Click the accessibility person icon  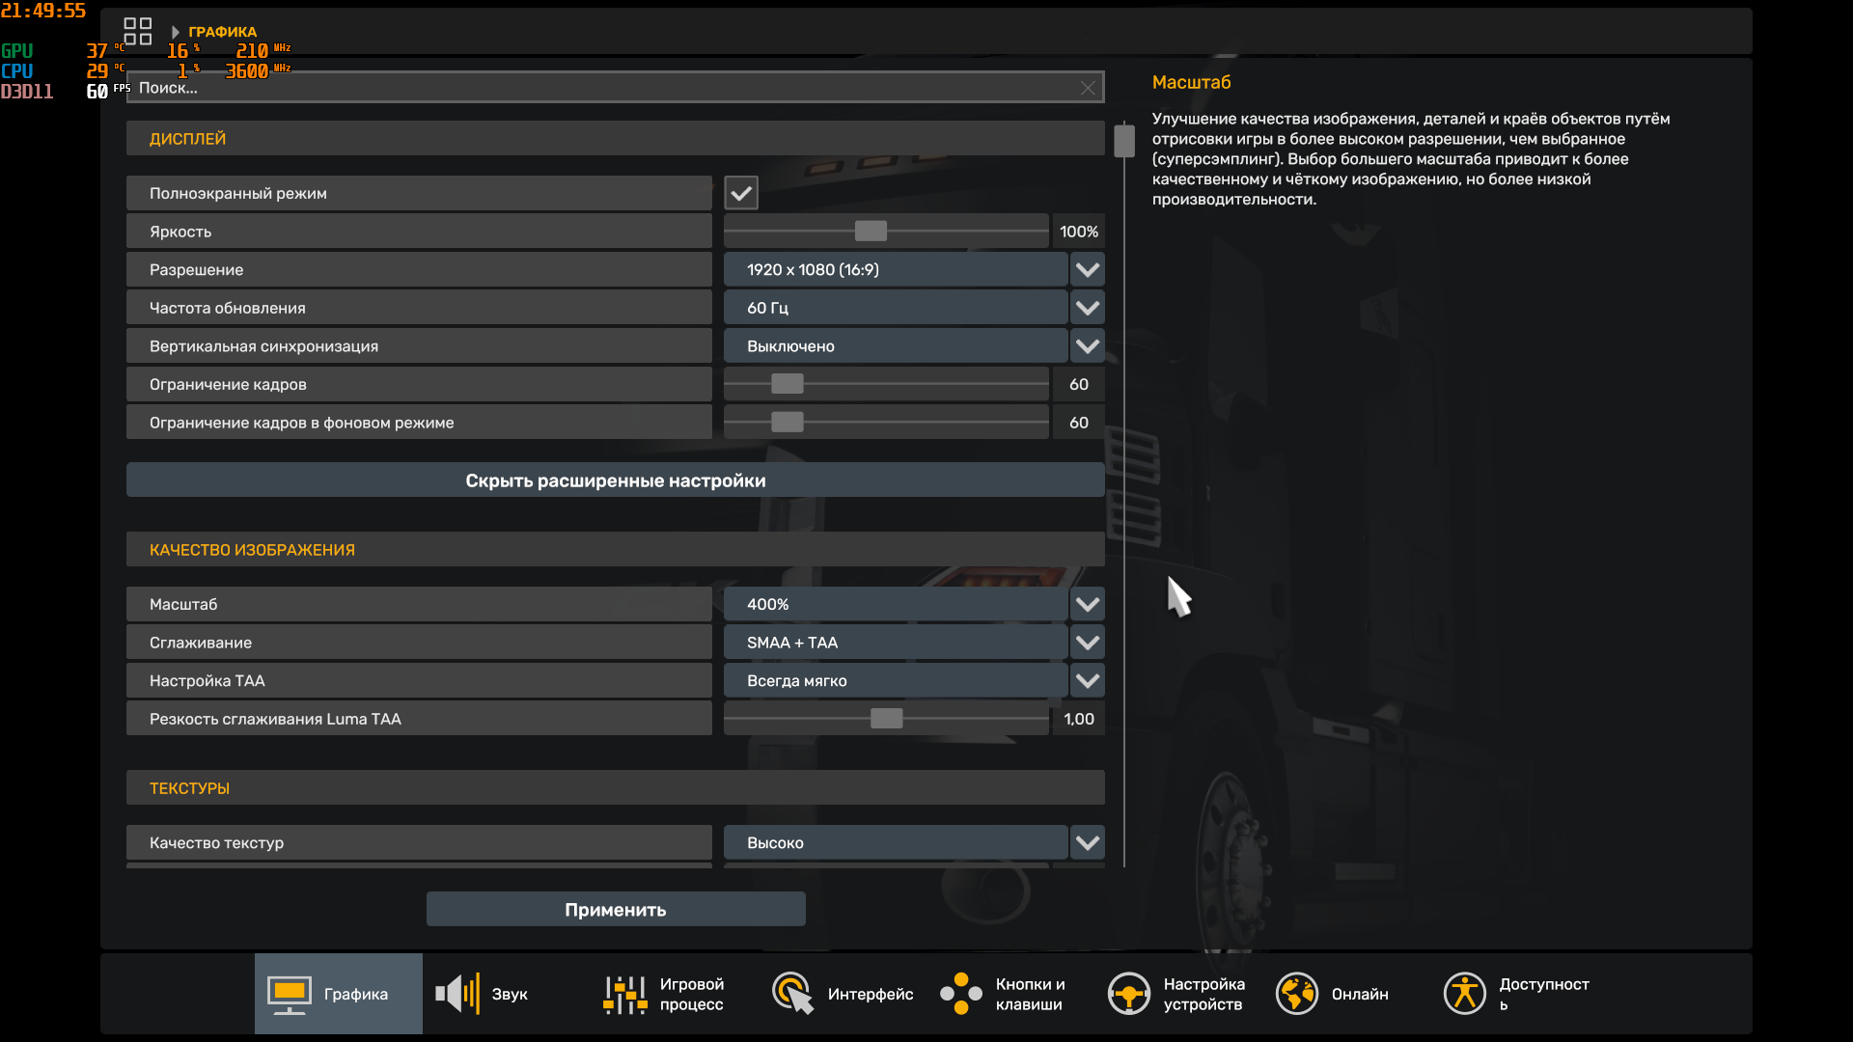pyautogui.click(x=1465, y=994)
